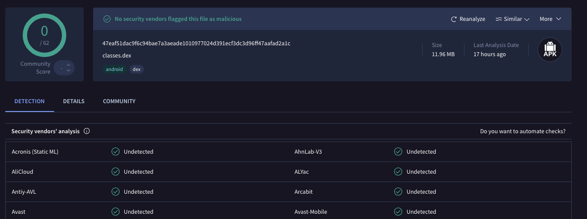Click the Undetected result for Avast-Mobile
Viewport: 587px width, 219px height.
421,212
